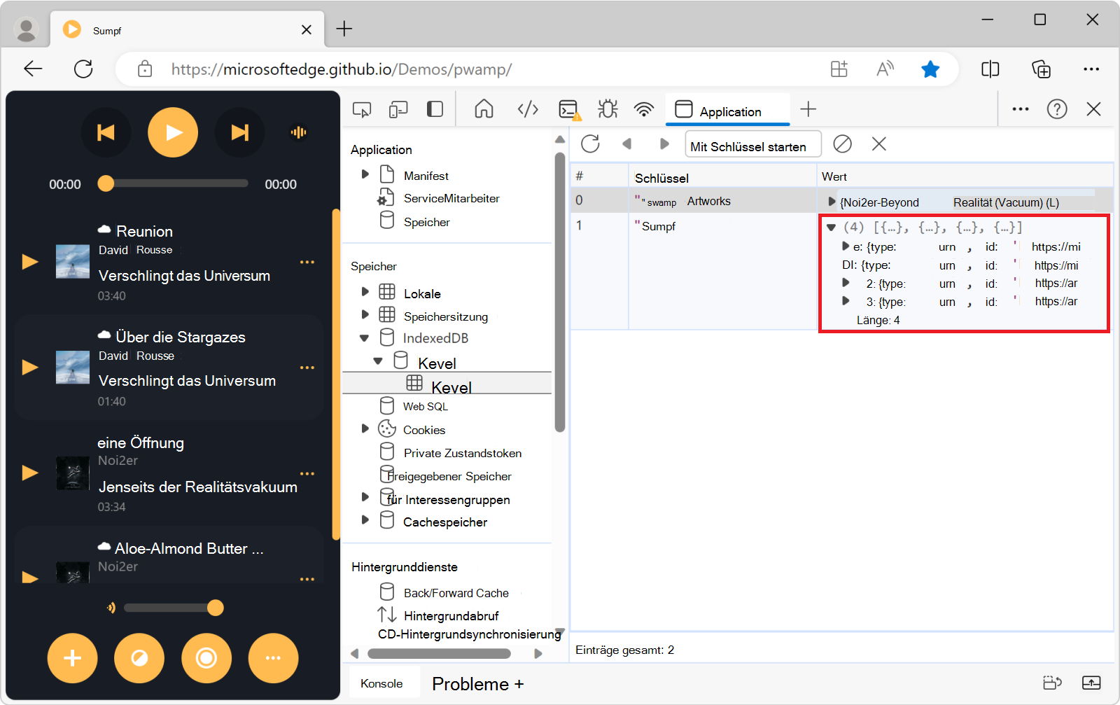Open the Sources code icon
This screenshot has width=1120, height=705.
tap(527, 109)
